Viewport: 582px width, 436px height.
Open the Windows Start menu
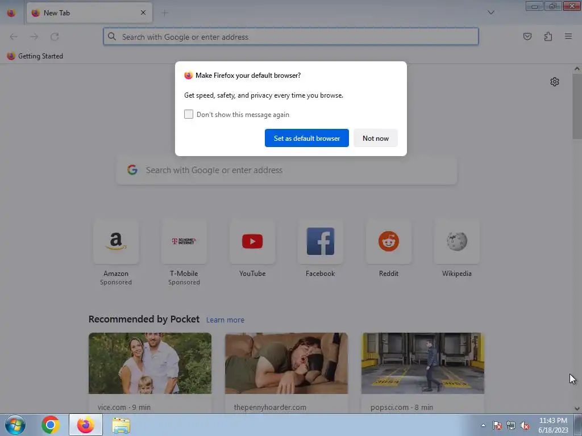[15, 425]
